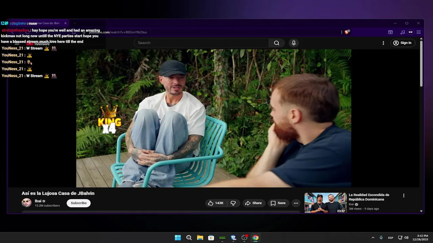Open the Ibai channel avatar

point(27,203)
